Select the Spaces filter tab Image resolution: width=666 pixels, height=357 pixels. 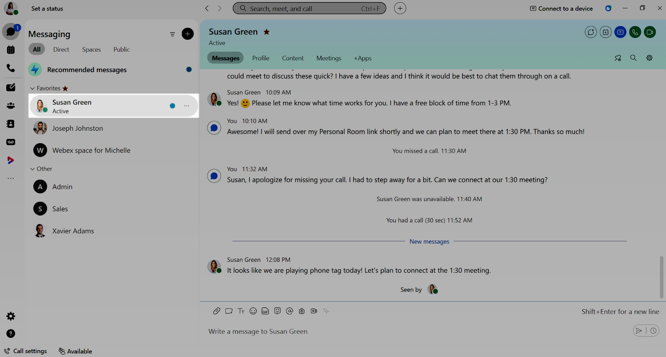coord(92,49)
